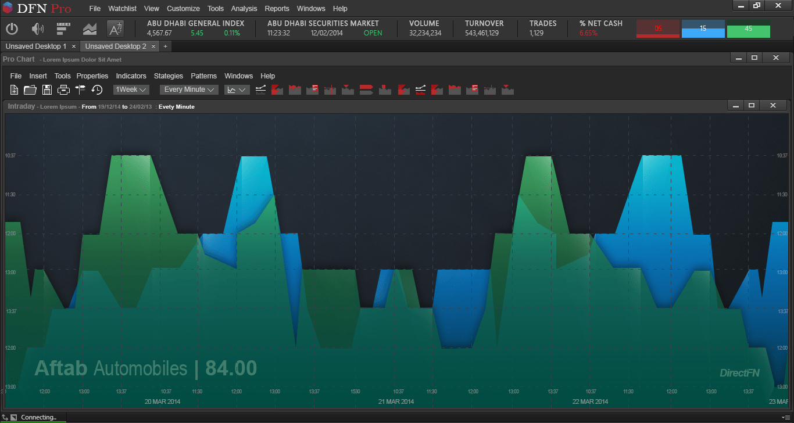Viewport: 794px width, 423px height.
Task: Open the Indicators menu in Pro Chart
Action: tap(131, 76)
